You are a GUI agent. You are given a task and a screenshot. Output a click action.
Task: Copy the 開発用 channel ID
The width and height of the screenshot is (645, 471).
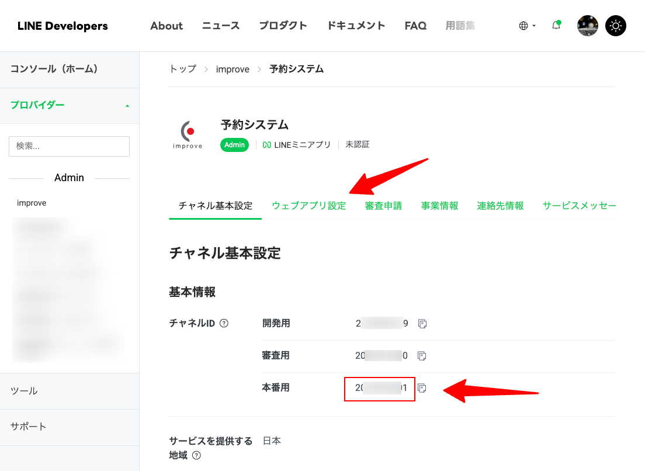[422, 323]
